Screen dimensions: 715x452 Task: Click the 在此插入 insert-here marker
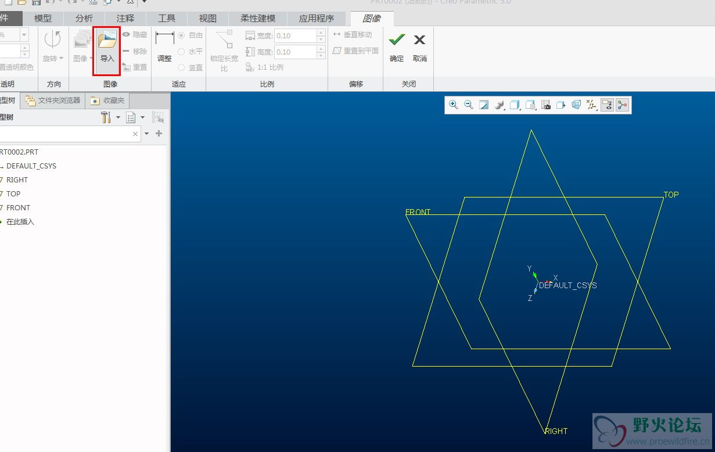click(x=20, y=221)
